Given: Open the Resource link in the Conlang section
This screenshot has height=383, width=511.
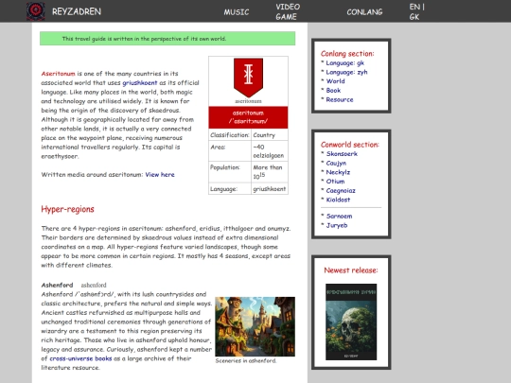Looking at the screenshot, I should 340,99.
